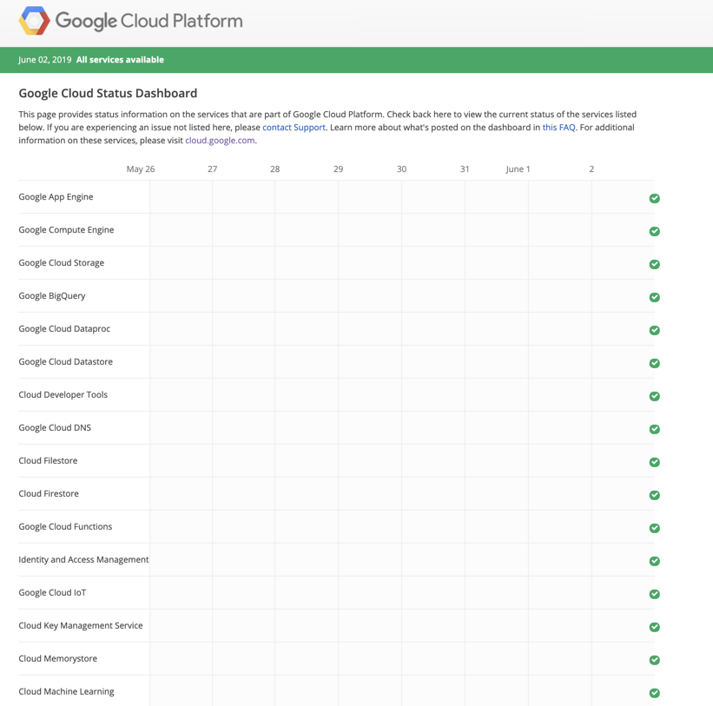Click the green checkmark for Google Cloud Storage
The height and width of the screenshot is (706, 713).
[654, 264]
